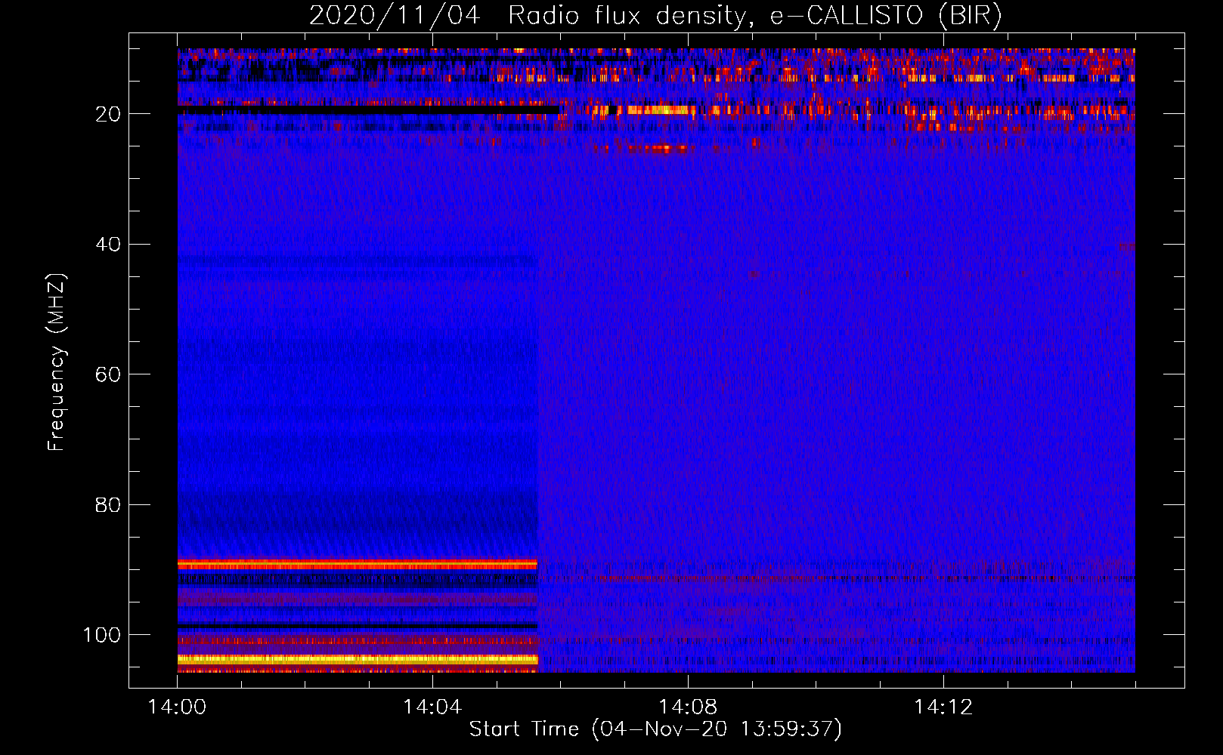The width and height of the screenshot is (1223, 755).
Task: Click the orange-red band near 89 MHz
Action: 358,564
